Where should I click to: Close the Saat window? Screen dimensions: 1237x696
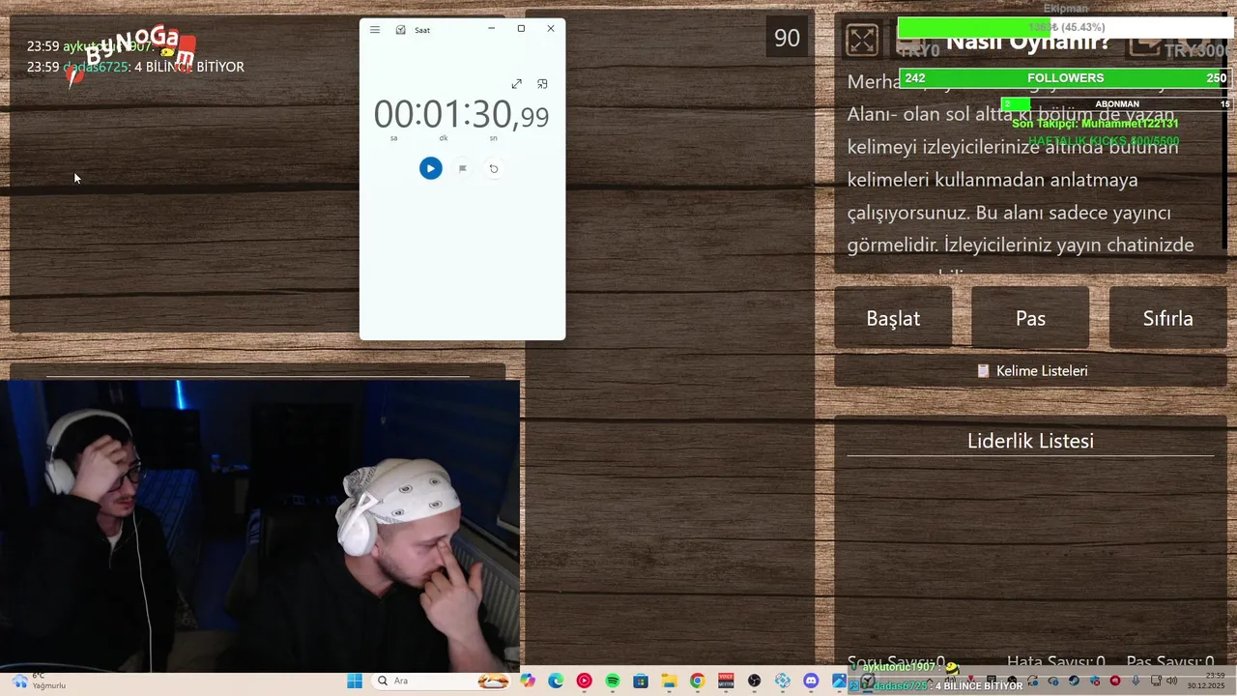(x=551, y=29)
